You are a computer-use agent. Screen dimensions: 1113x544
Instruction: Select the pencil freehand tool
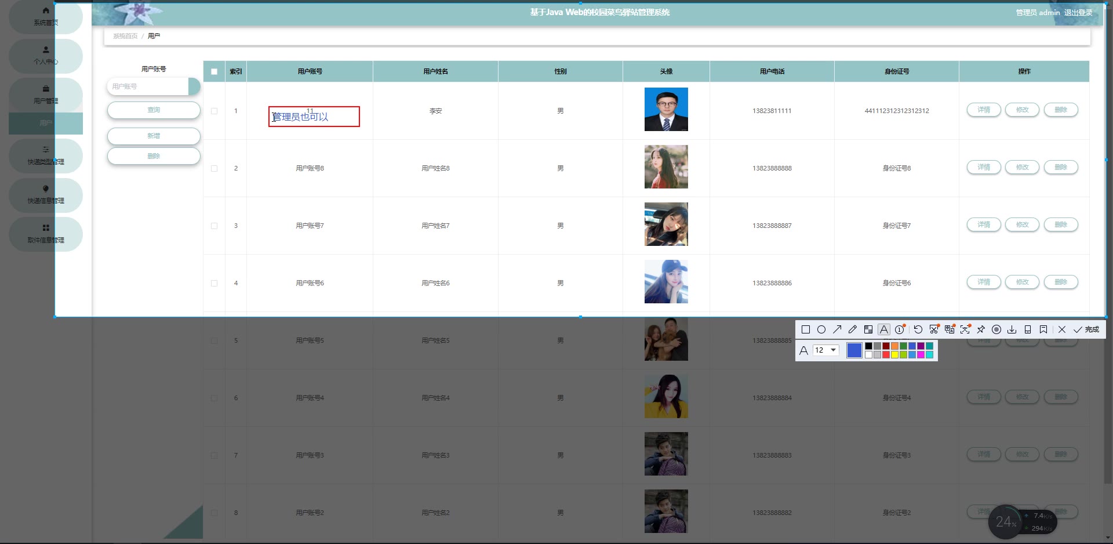click(x=853, y=329)
